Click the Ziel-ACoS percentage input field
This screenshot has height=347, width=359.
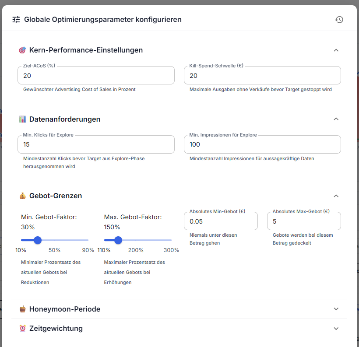pyautogui.click(x=96, y=75)
